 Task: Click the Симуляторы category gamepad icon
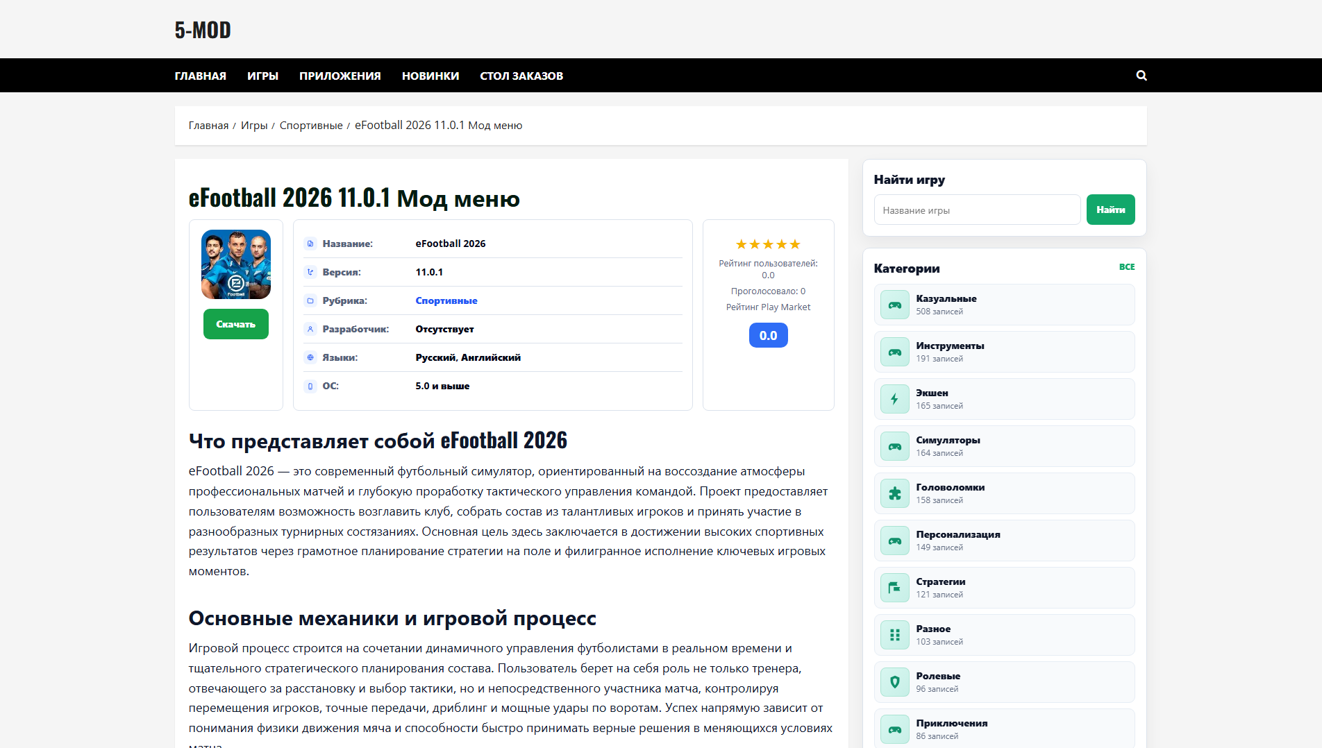click(895, 447)
